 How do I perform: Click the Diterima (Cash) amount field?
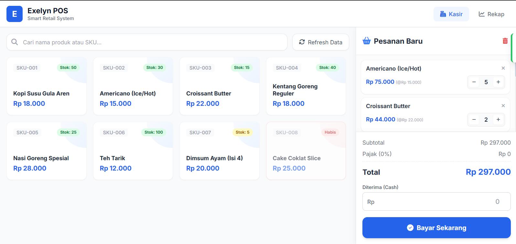click(436, 202)
